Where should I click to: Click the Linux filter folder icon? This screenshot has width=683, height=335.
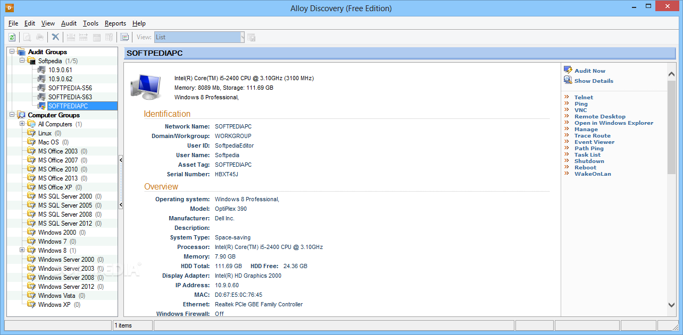pos(31,133)
